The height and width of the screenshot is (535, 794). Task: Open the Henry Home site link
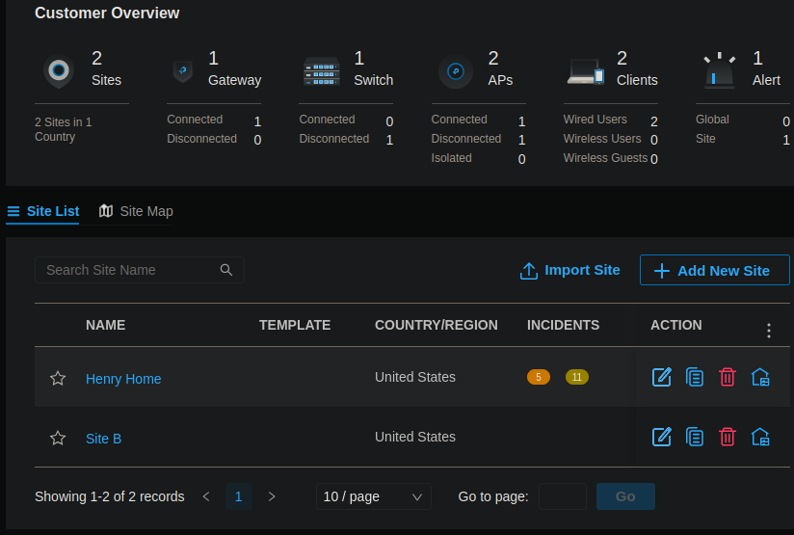point(123,379)
